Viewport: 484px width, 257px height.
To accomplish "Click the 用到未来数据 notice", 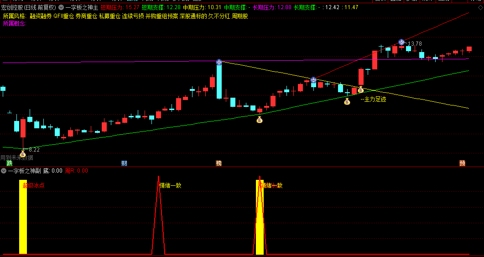I will [x=17, y=157].
